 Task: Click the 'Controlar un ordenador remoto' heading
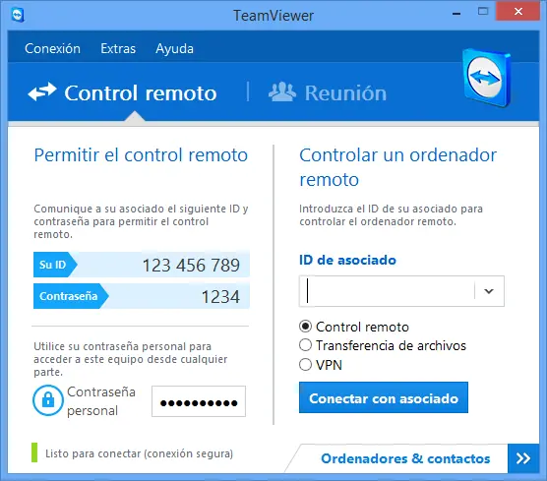[x=397, y=167]
